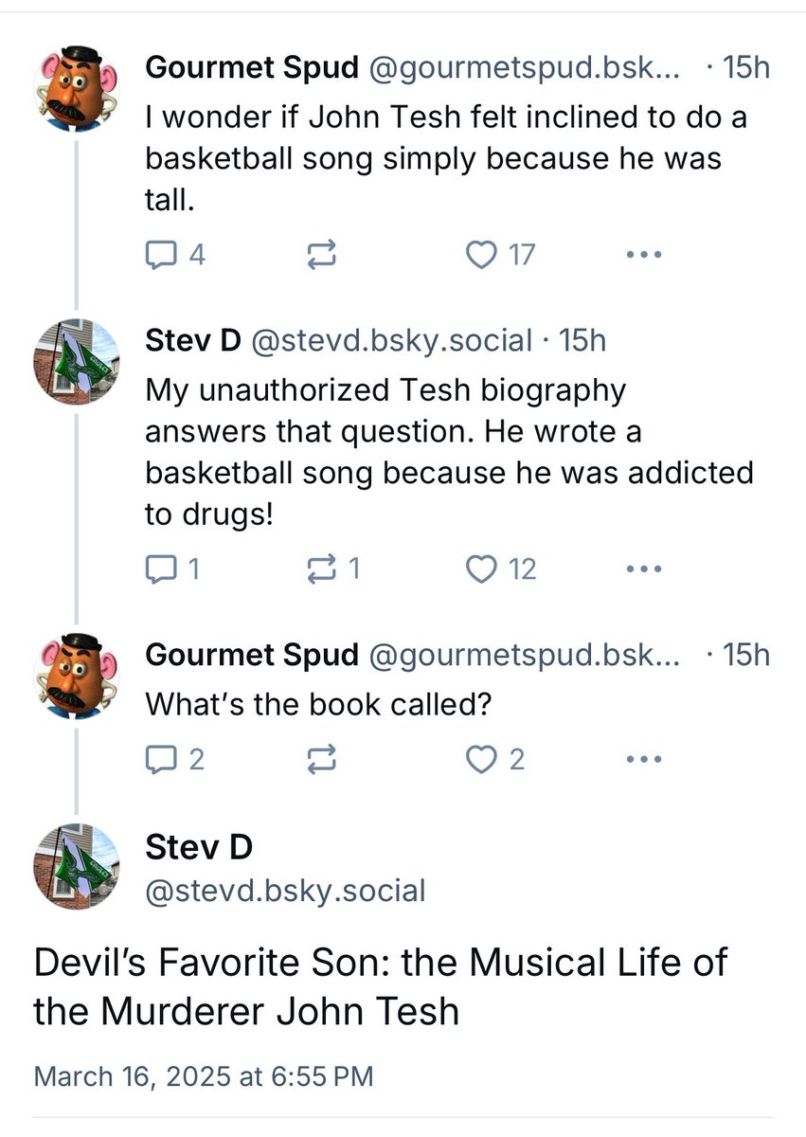806x1137 pixels.
Task: Repost "What's the book called?" post
Action: [319, 759]
